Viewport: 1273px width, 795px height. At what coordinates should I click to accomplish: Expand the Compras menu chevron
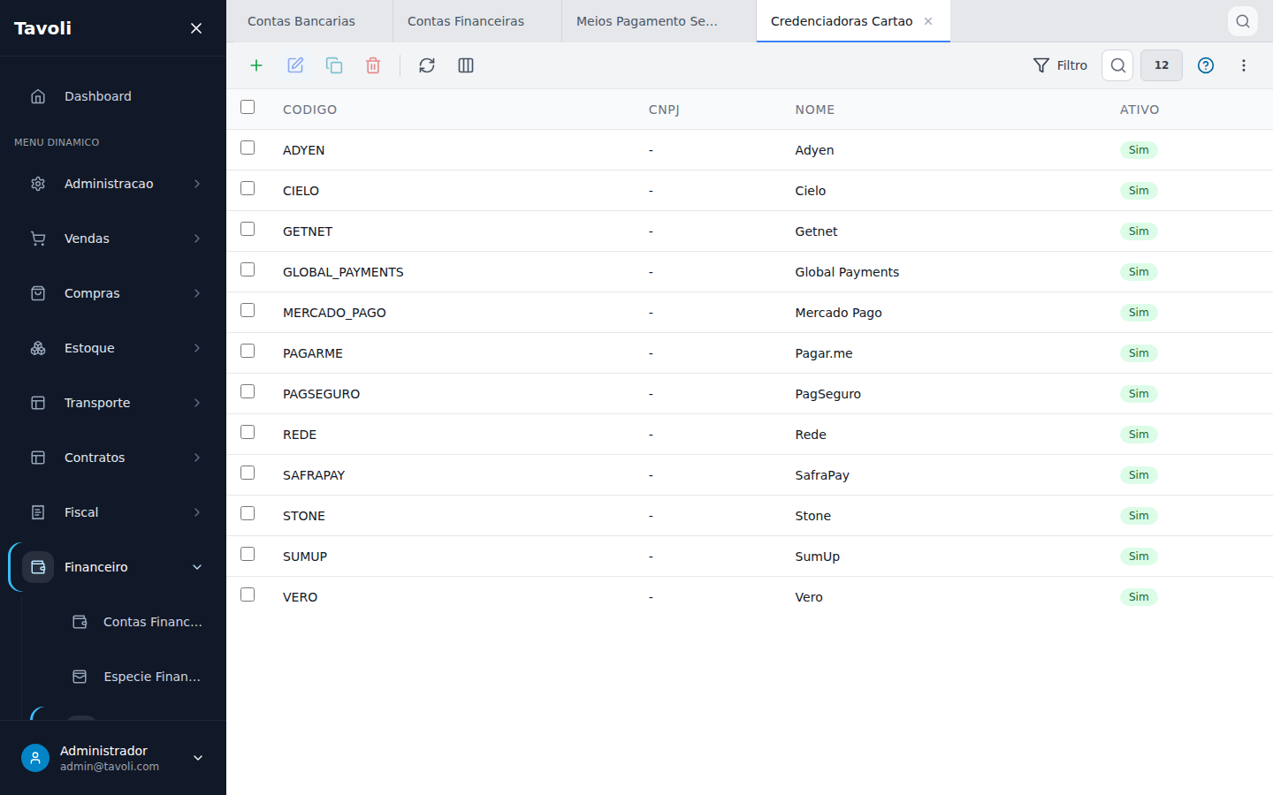(197, 293)
